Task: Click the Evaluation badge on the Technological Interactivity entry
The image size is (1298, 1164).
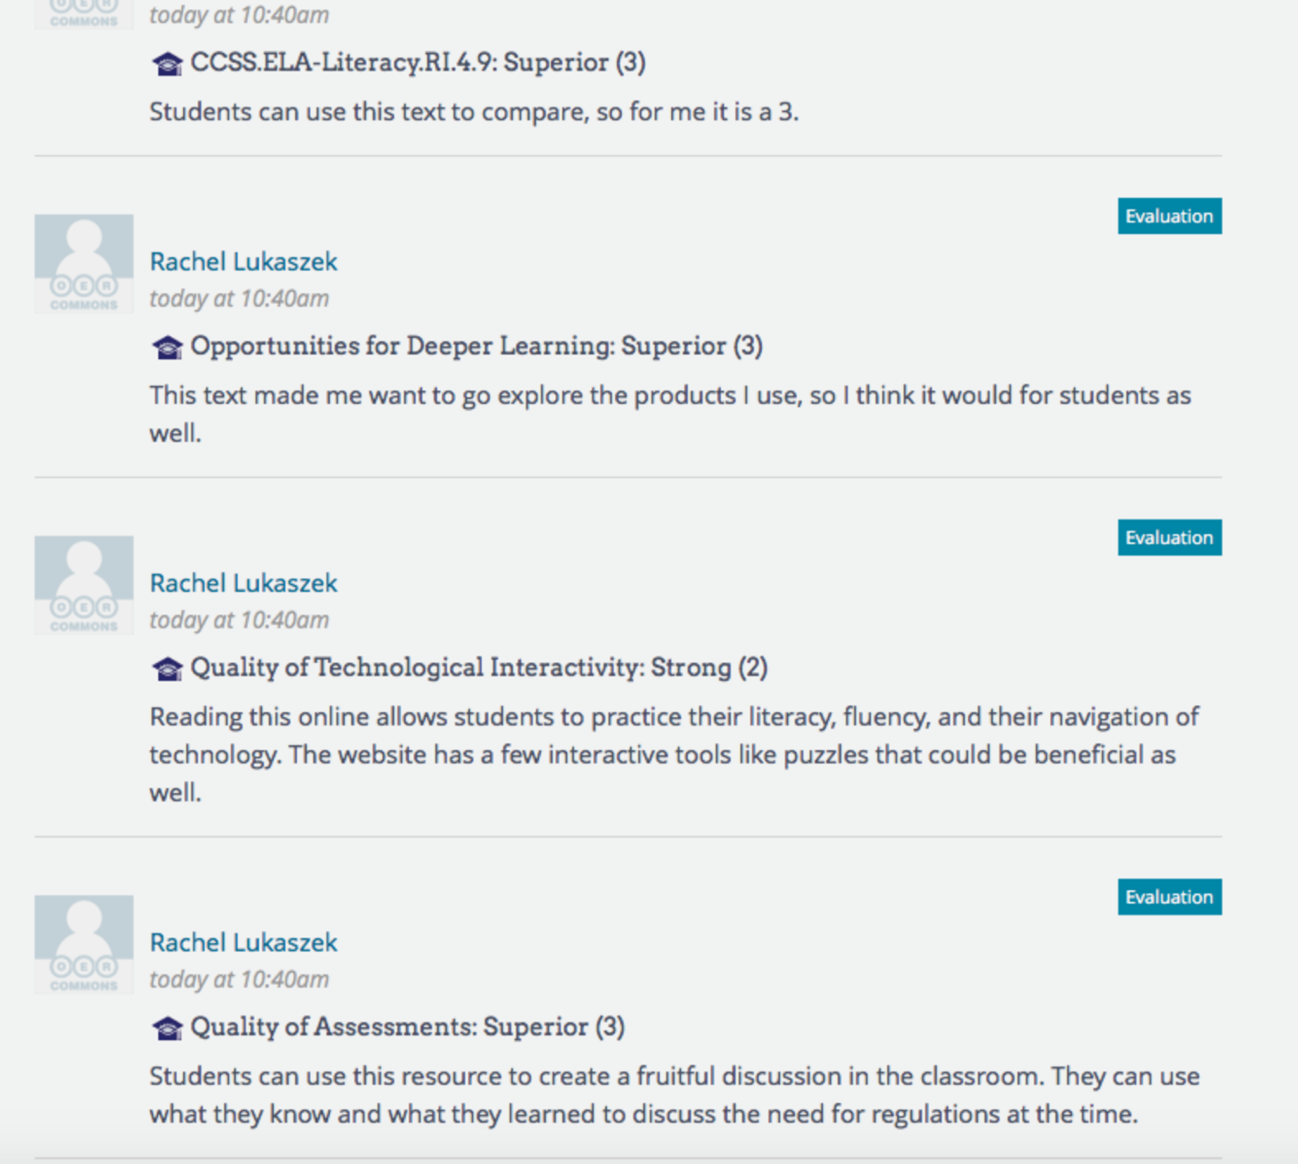Action: (1169, 538)
